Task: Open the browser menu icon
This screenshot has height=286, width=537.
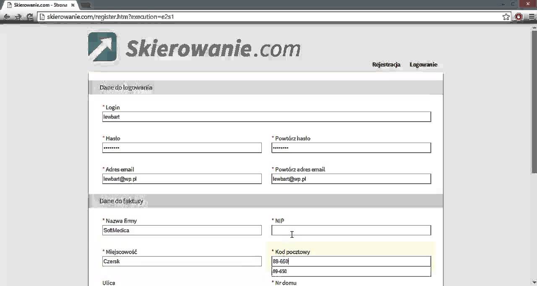Action: click(531, 17)
